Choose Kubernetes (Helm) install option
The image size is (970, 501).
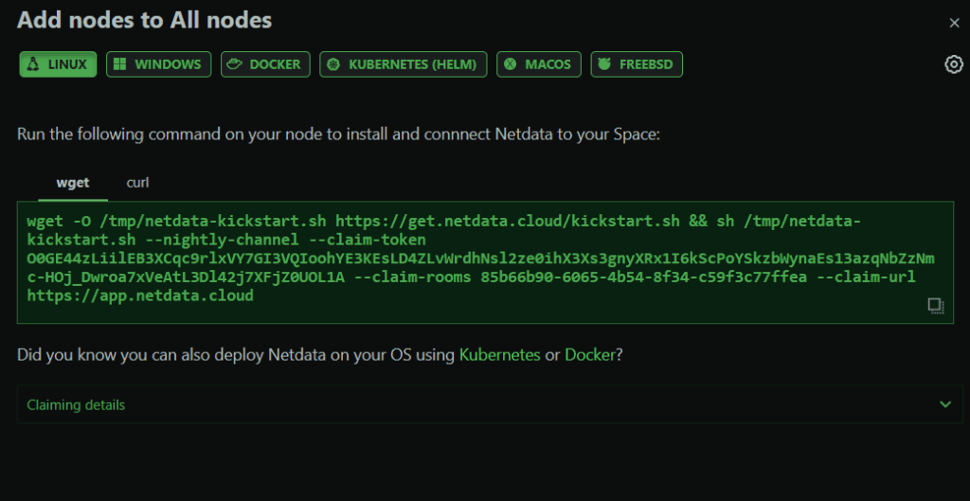[404, 64]
